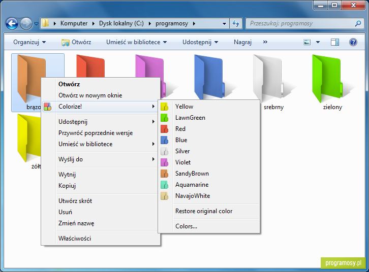Choose the Aquamarine folder color icon
The height and width of the screenshot is (272, 369).
[165, 185]
